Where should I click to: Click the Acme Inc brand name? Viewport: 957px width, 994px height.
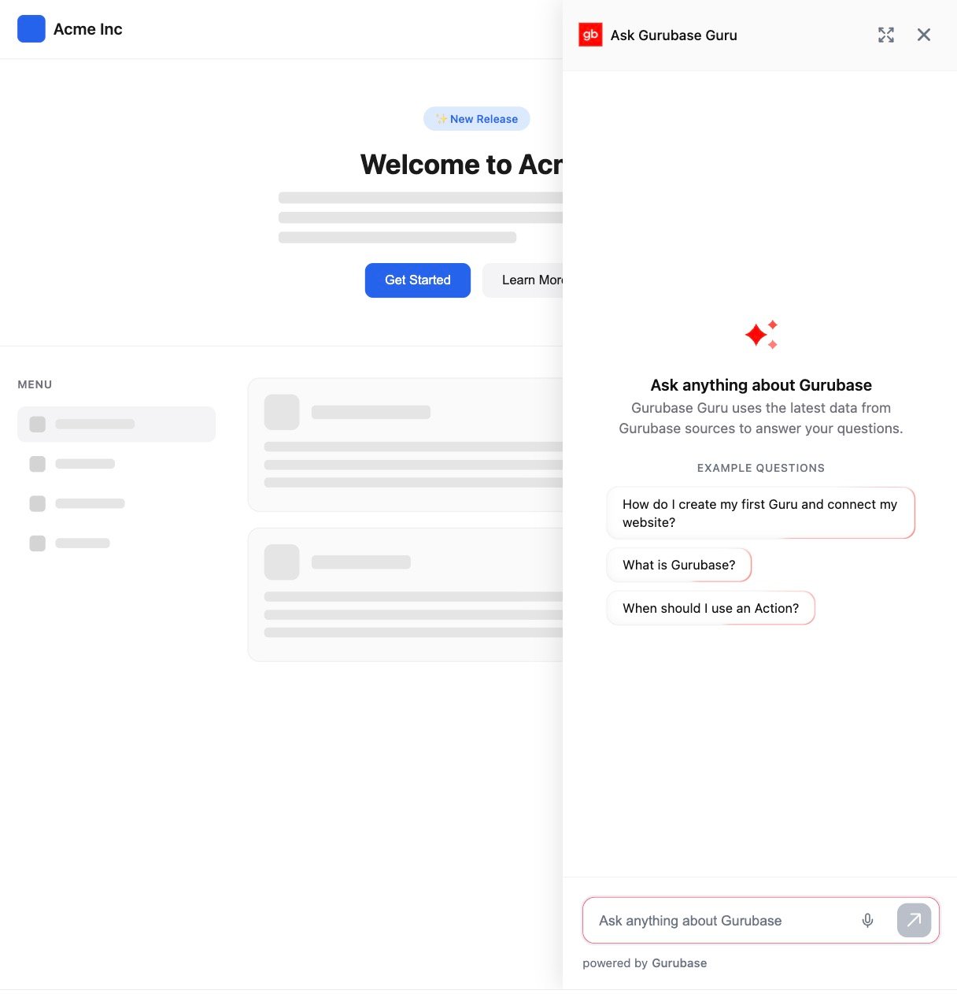pos(88,29)
